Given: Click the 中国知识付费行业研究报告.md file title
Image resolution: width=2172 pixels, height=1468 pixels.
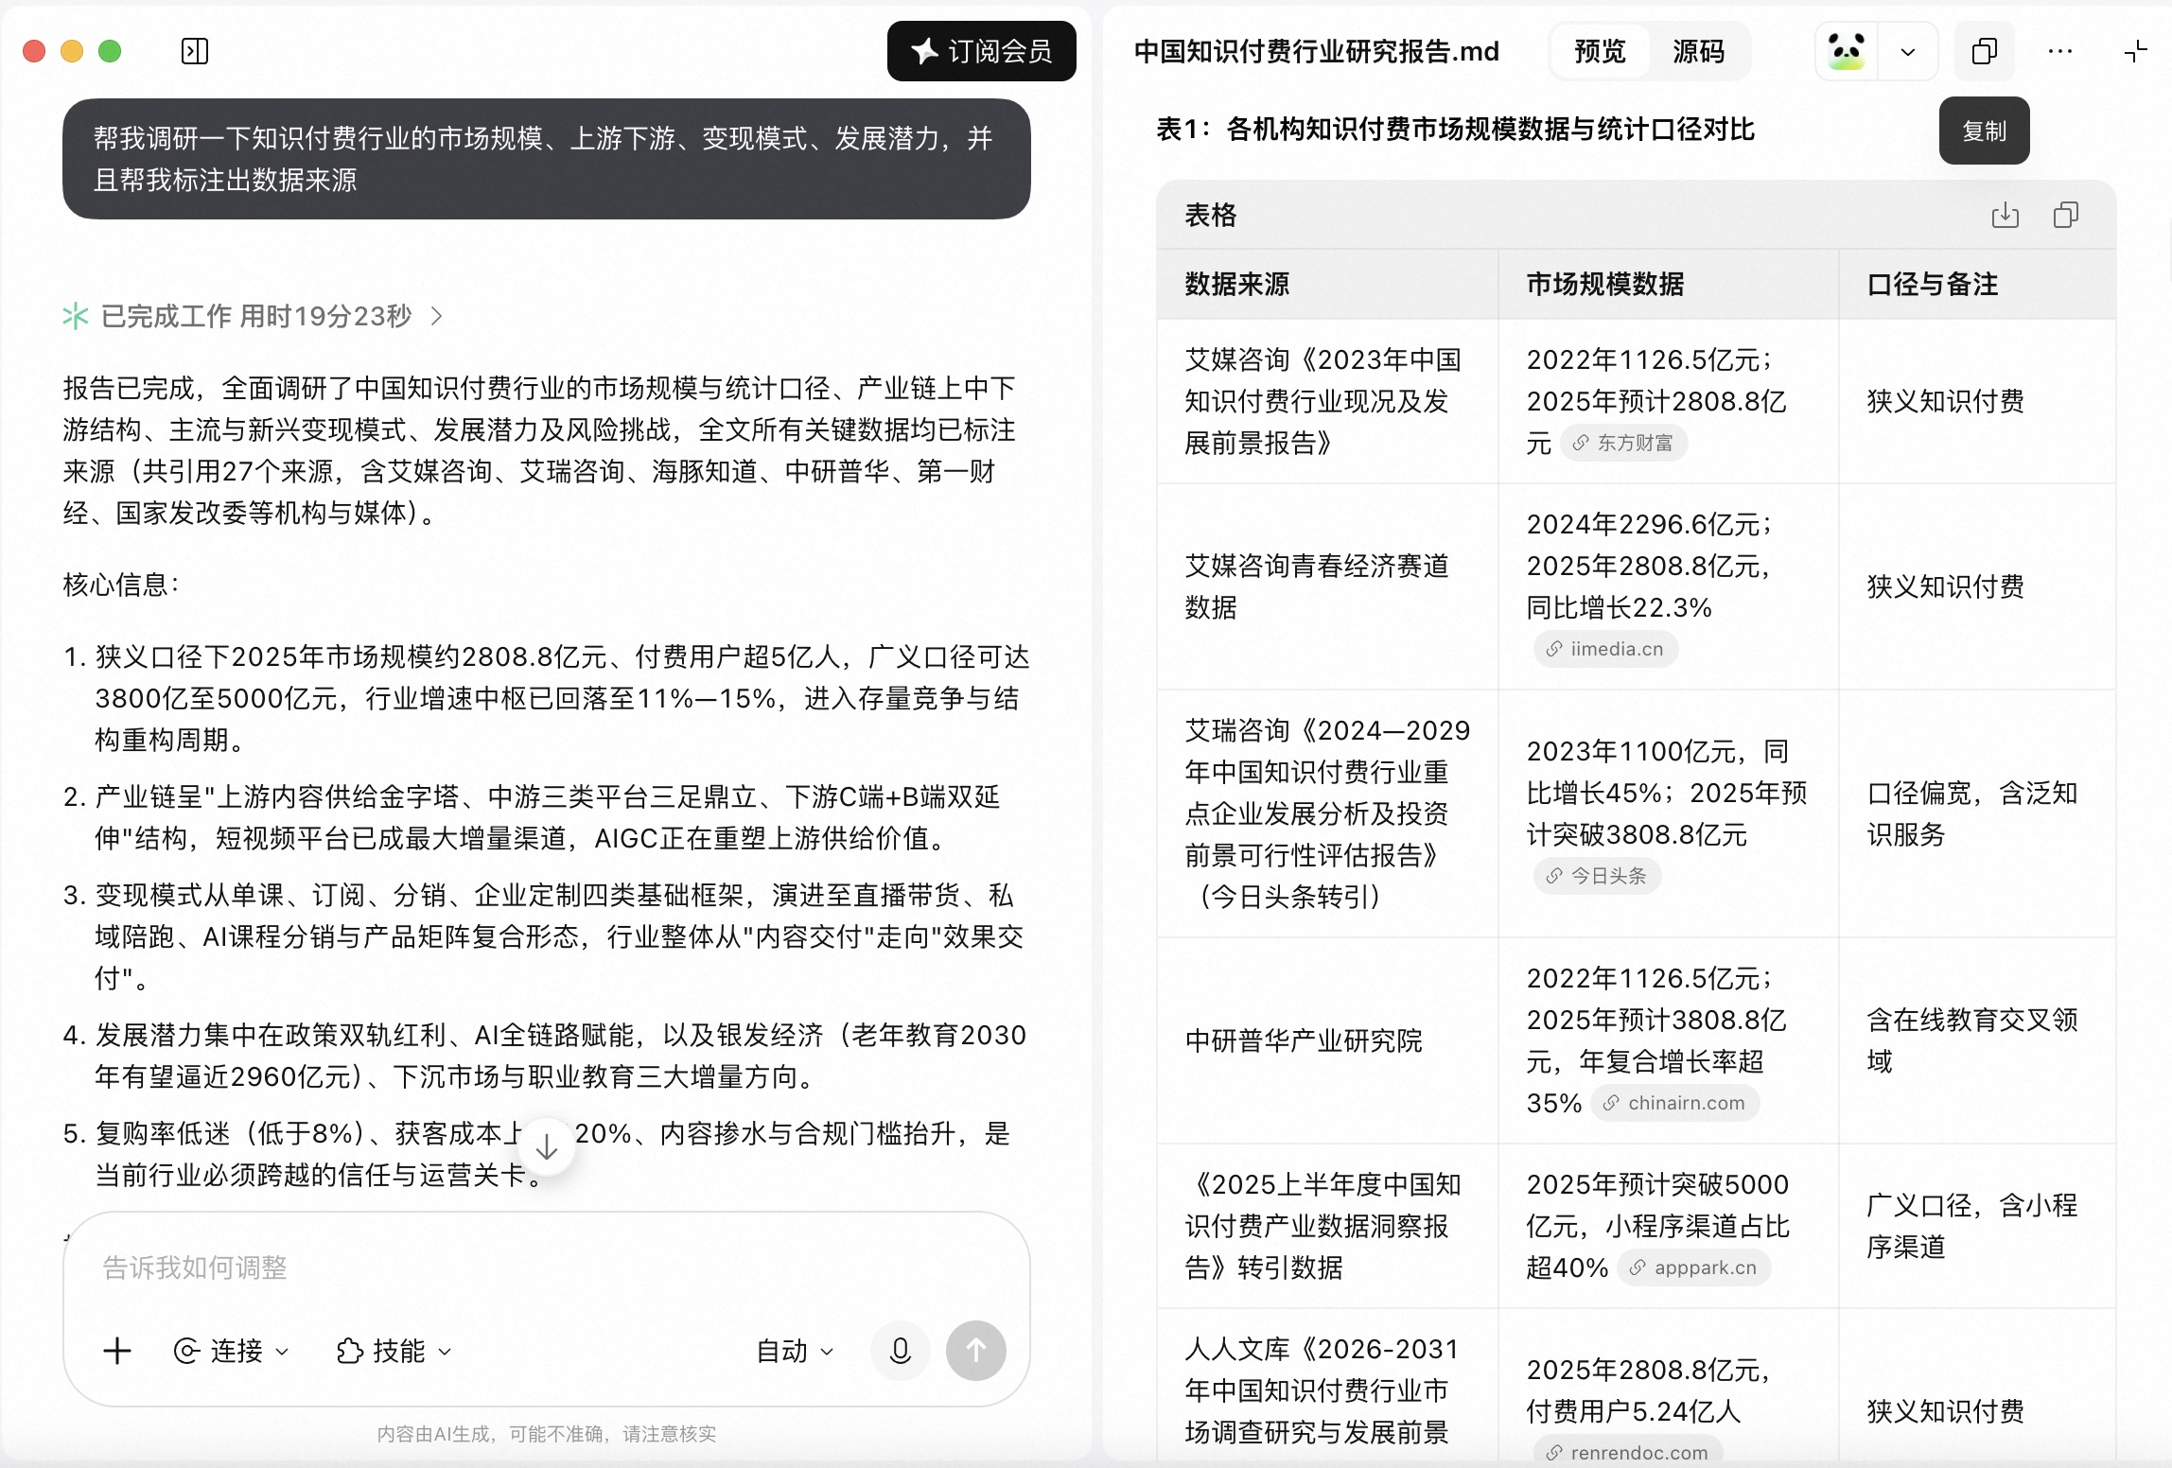Looking at the screenshot, I should click(1317, 51).
